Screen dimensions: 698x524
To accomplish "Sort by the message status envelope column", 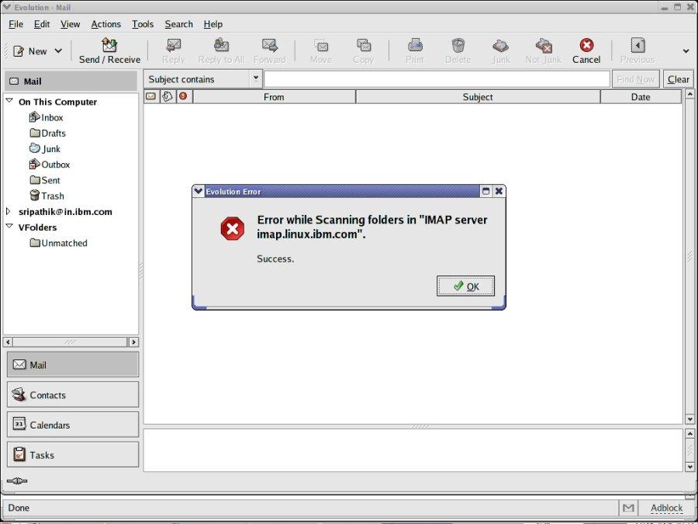I will pos(151,96).
